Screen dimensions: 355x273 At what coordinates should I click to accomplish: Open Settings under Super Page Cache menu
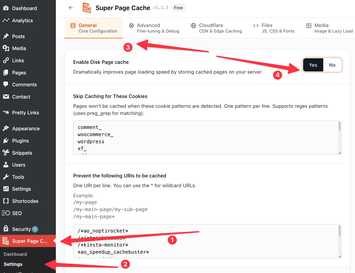pos(13,264)
